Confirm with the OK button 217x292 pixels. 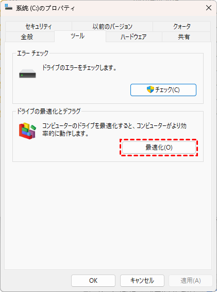[x=93, y=281]
